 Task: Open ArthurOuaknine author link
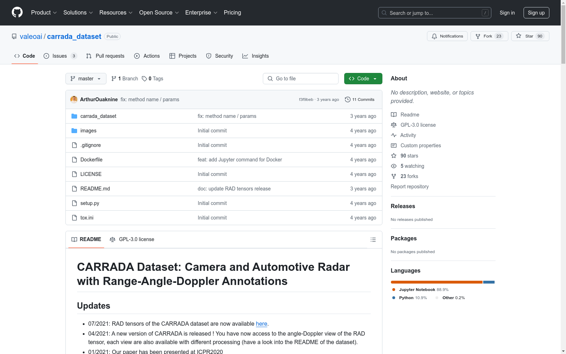point(99,99)
